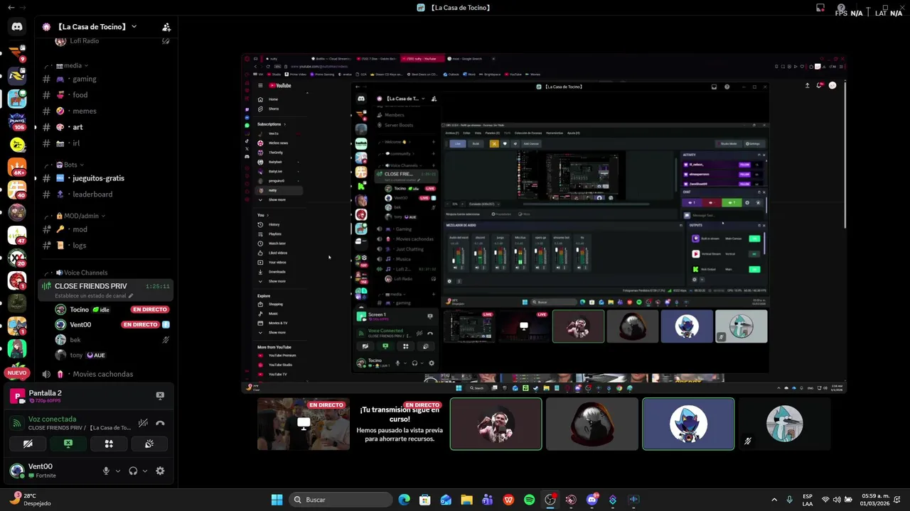Click 'Establece un estado de canal' text
This screenshot has width=910, height=511.
[90, 296]
